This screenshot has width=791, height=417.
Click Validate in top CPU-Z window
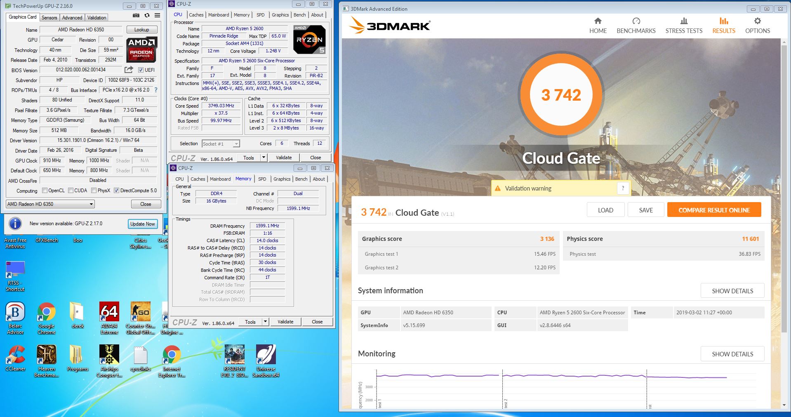(284, 158)
